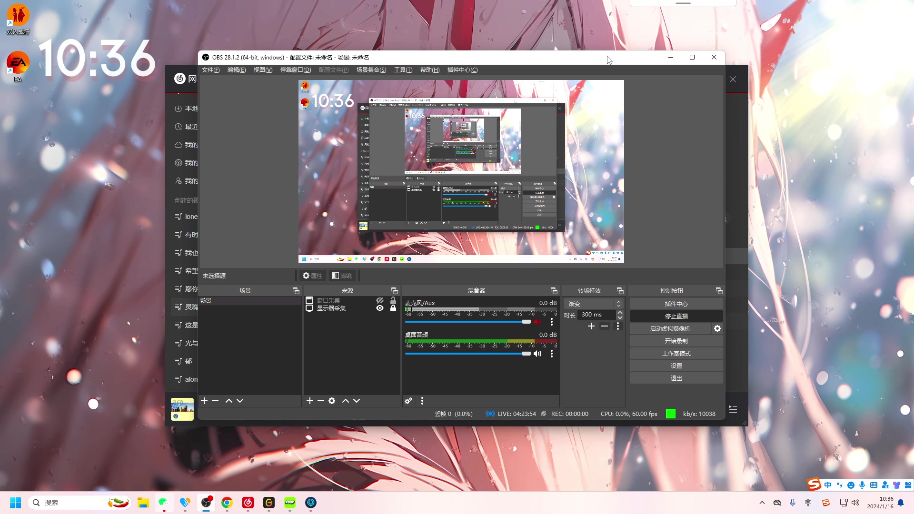The width and height of the screenshot is (914, 514).
Task: Unmute the 麦克风/Aux channel
Action: [x=537, y=322]
